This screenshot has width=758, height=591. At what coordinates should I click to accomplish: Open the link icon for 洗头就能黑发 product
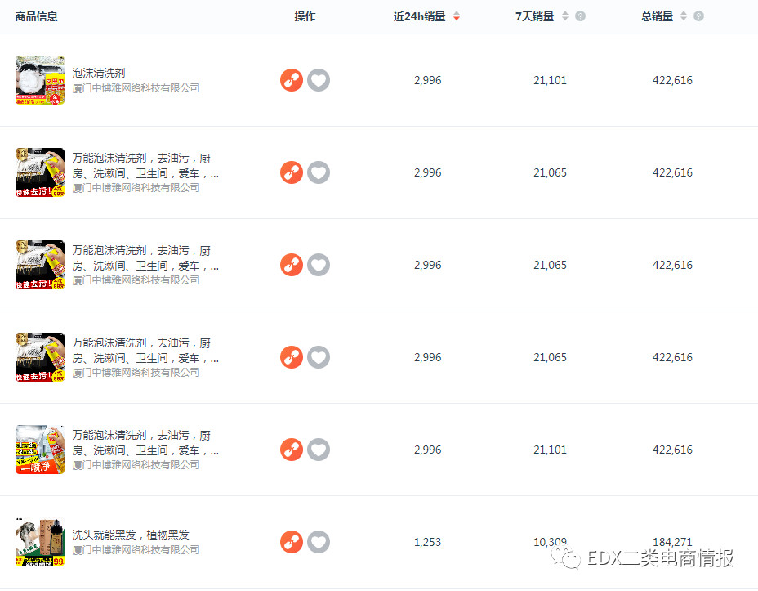(x=292, y=542)
